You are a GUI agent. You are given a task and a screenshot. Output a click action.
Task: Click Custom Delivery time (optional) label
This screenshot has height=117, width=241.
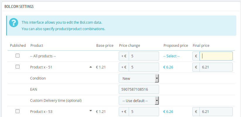(x=56, y=101)
